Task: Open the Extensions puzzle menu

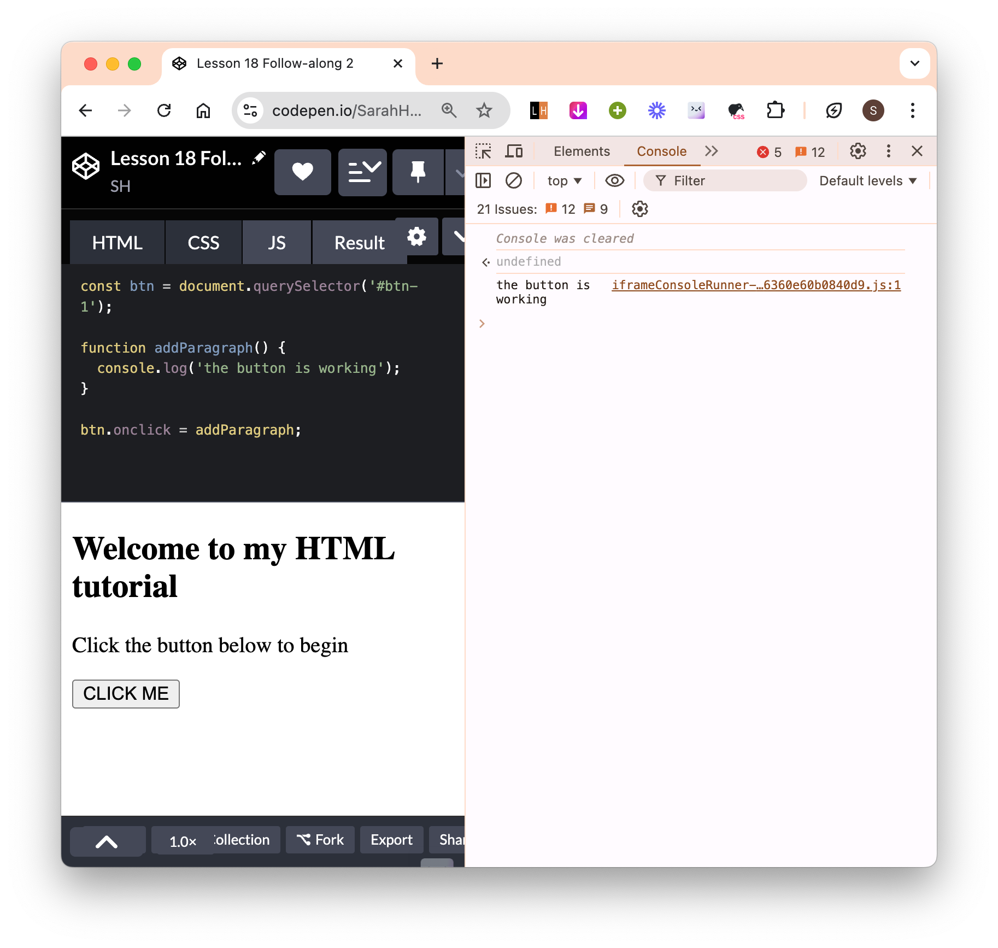Action: 776,111
